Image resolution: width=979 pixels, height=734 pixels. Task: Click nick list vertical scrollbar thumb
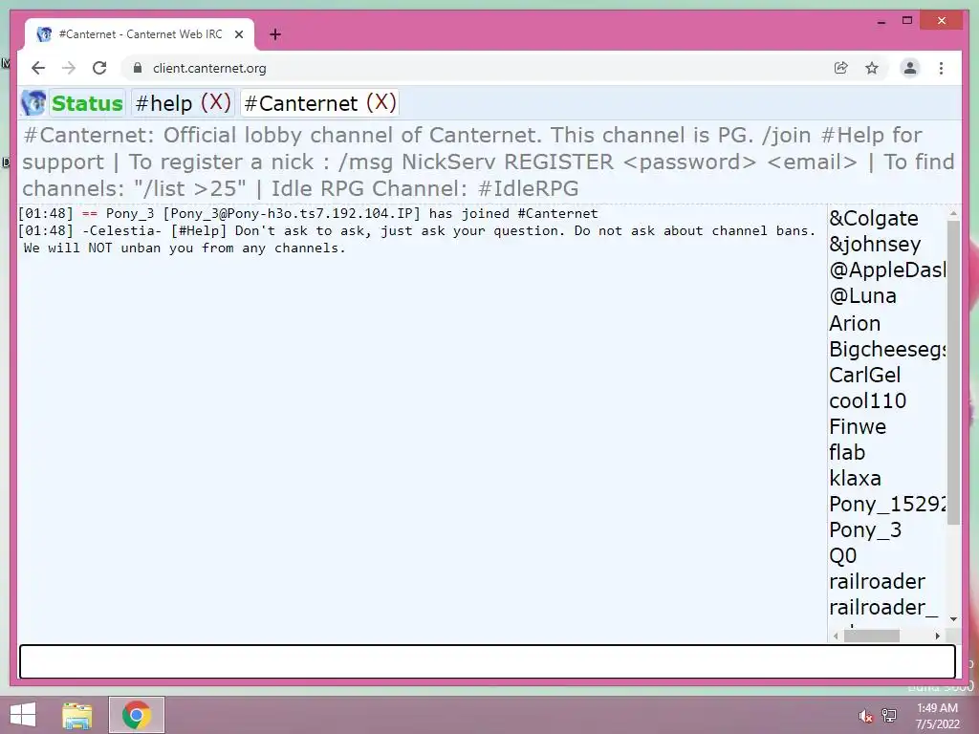click(953, 373)
